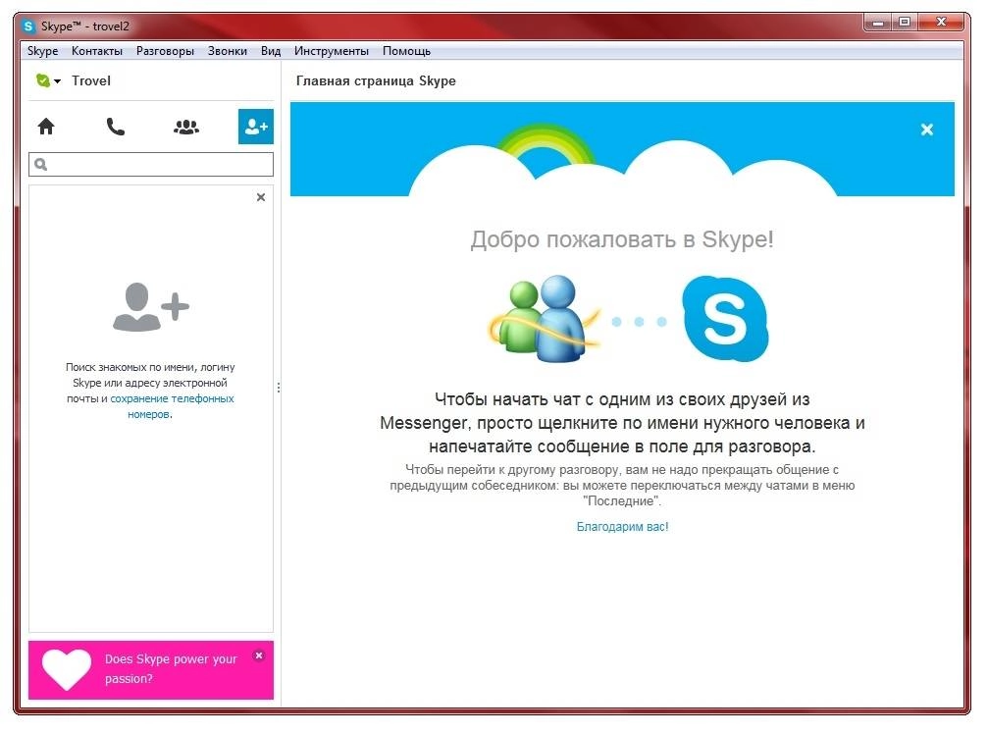Click the Благодарим вас! link
This screenshot has width=988, height=734.
click(x=622, y=527)
